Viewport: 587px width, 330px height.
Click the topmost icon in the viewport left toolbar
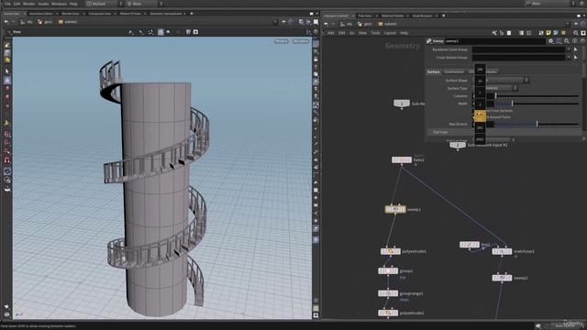tap(7, 45)
